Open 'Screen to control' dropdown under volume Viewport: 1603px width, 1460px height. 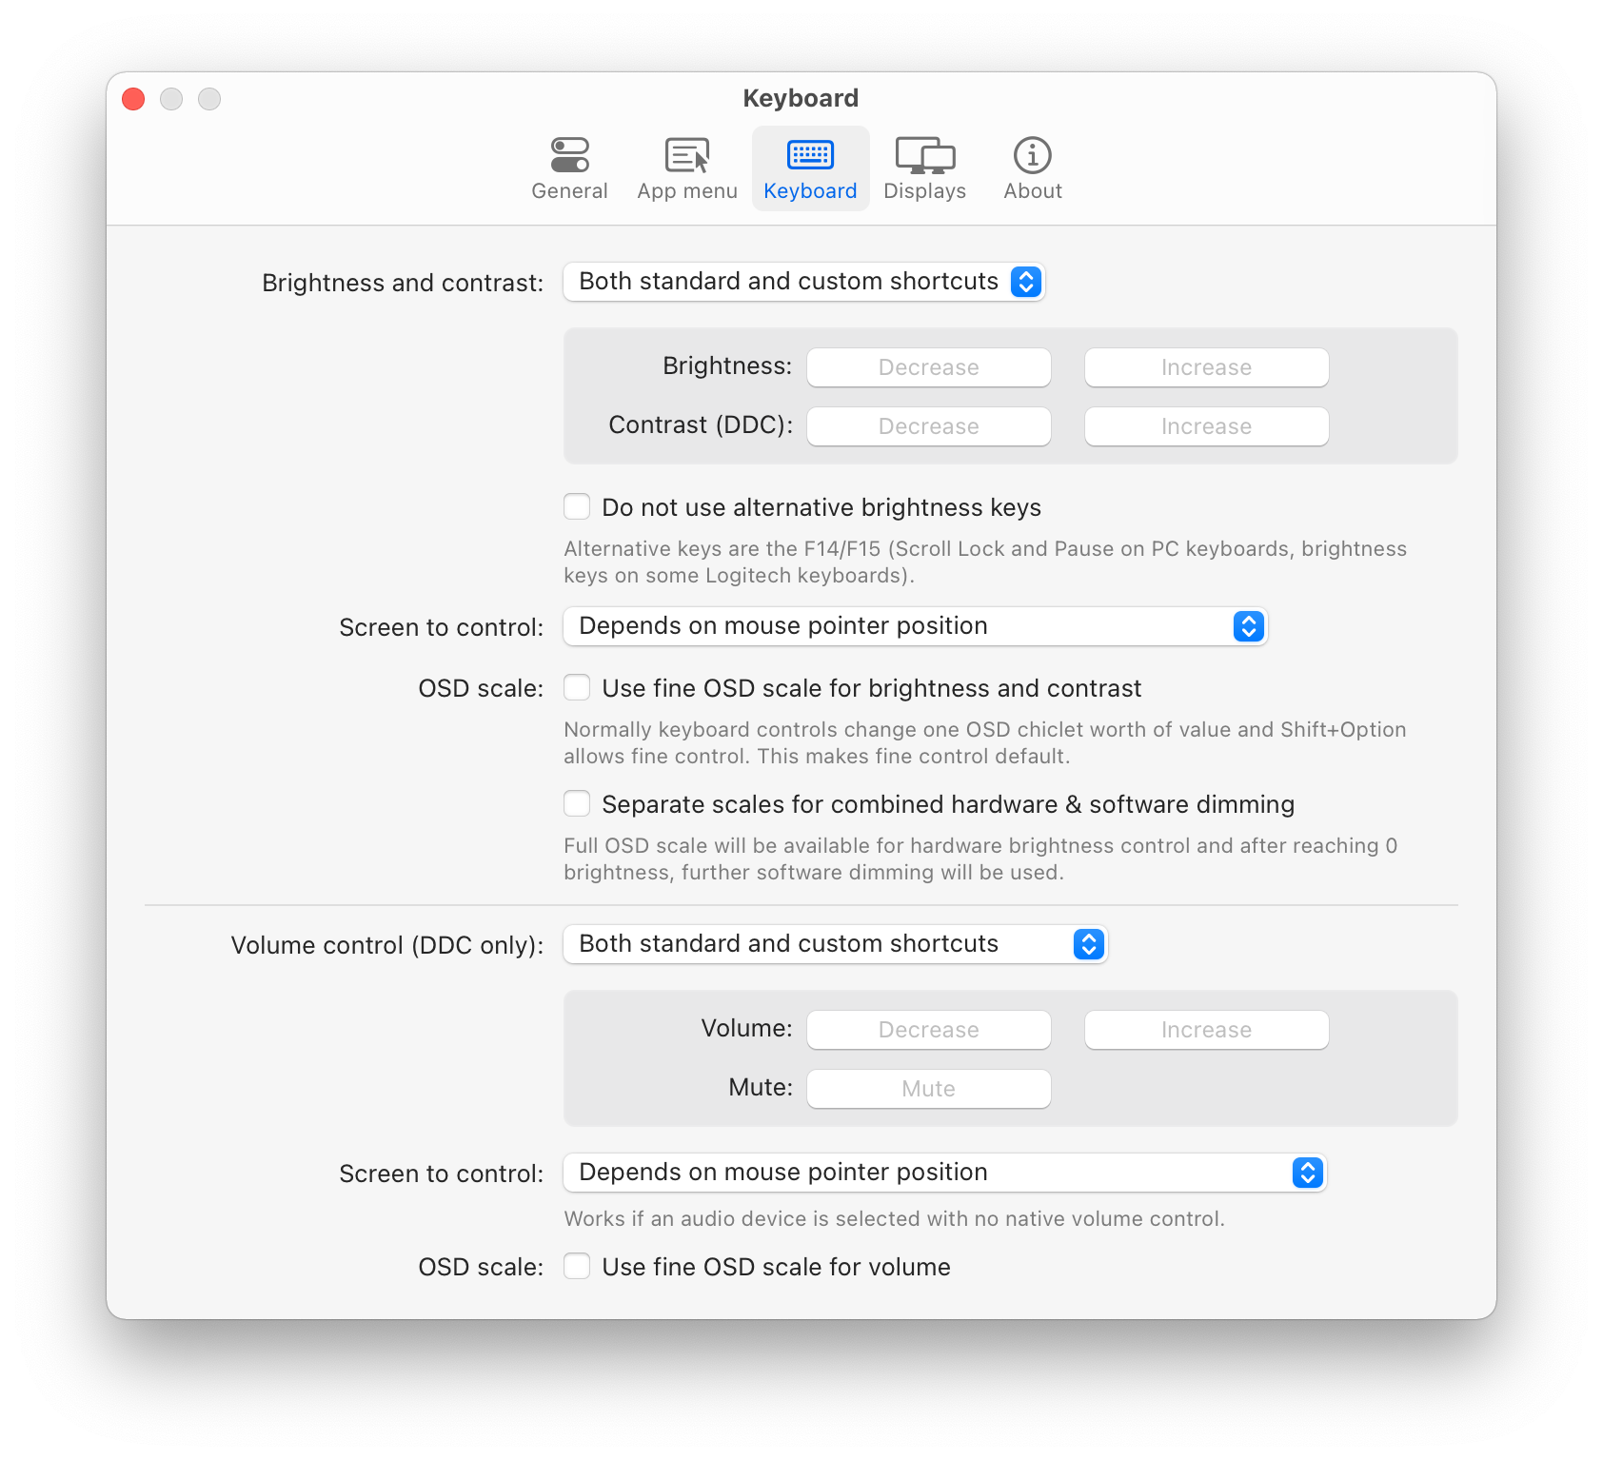click(x=944, y=1173)
